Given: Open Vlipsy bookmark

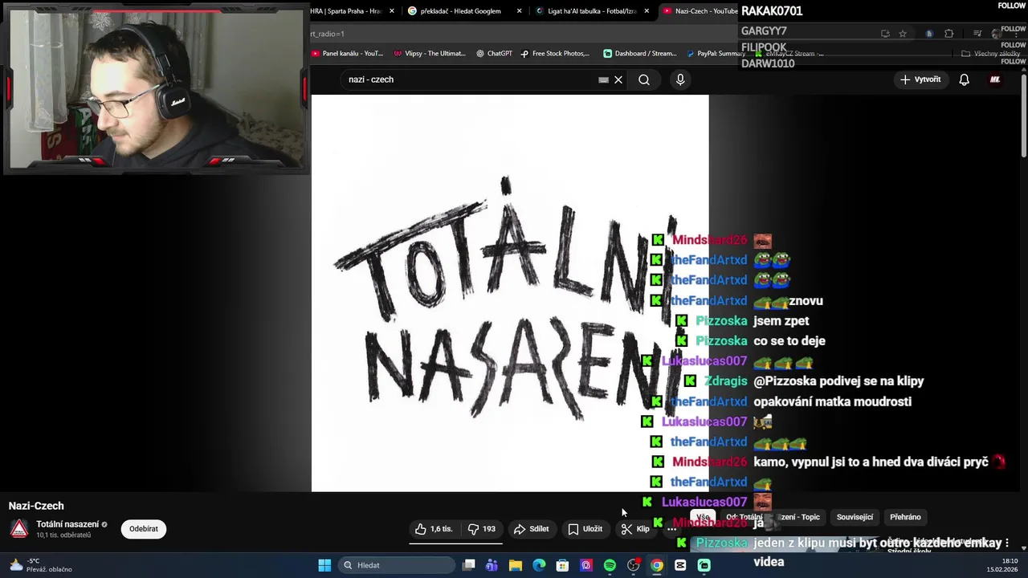Looking at the screenshot, I should click(x=430, y=54).
